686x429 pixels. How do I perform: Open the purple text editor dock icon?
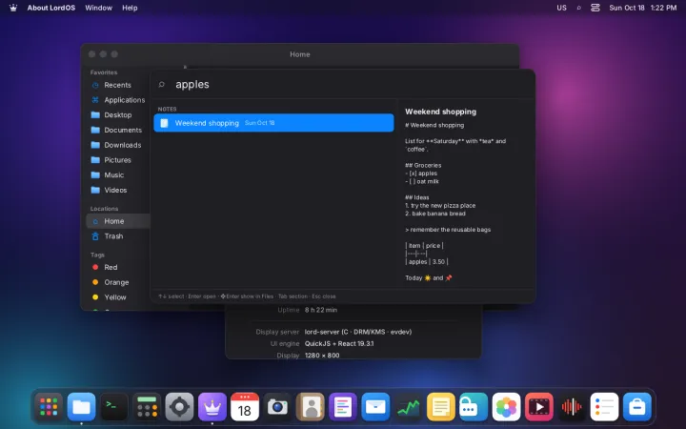343,407
